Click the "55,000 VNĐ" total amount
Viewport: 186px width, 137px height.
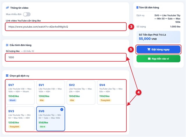(x=148, y=39)
